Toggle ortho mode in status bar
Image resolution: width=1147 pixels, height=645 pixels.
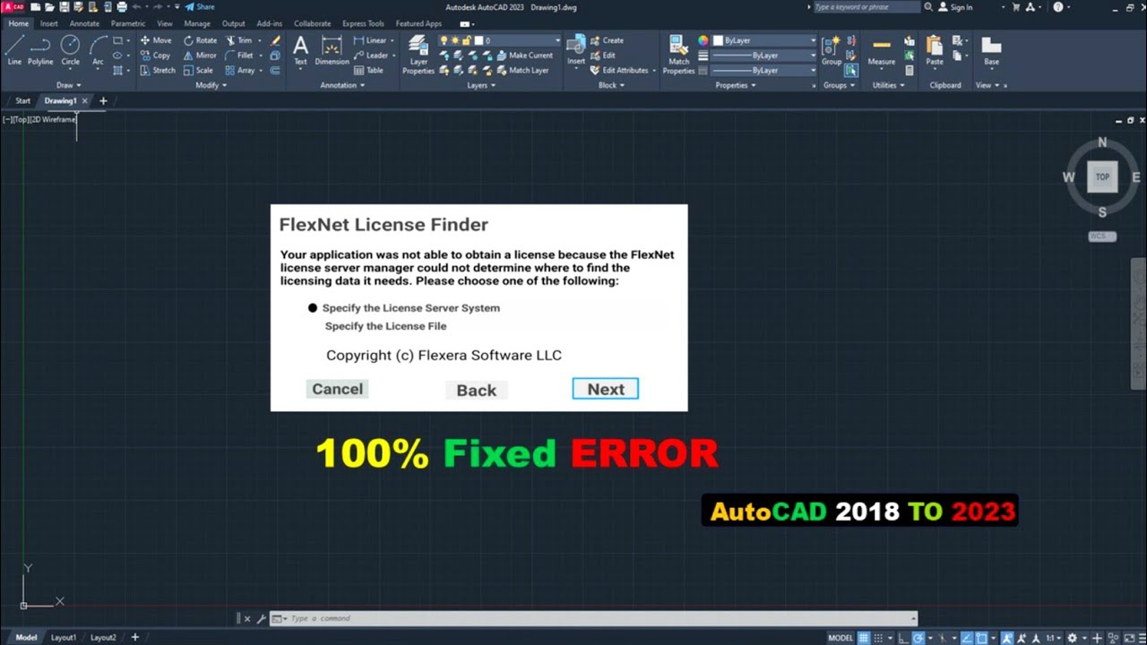905,638
